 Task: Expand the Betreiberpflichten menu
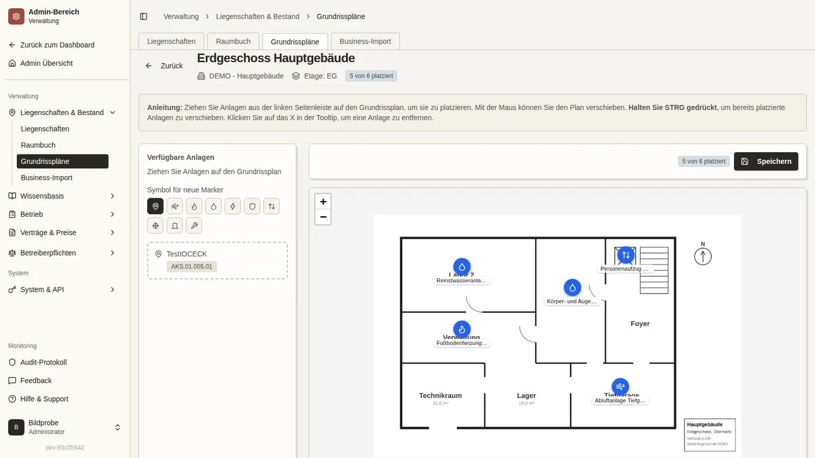62,253
